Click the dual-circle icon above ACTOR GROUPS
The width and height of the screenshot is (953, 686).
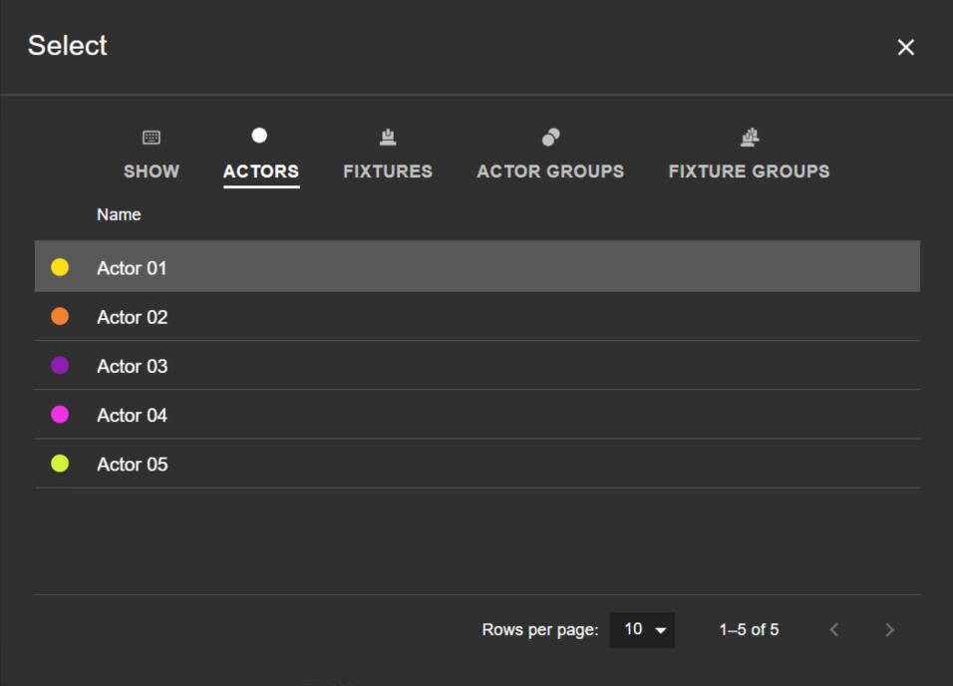[549, 137]
